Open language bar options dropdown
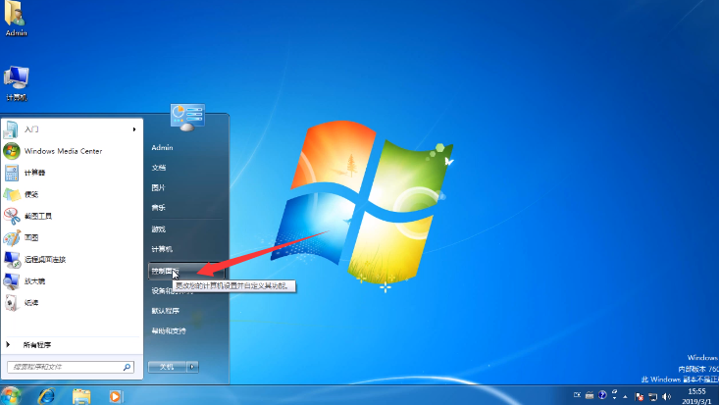The height and width of the screenshot is (405, 719). pyautogui.click(x=614, y=398)
